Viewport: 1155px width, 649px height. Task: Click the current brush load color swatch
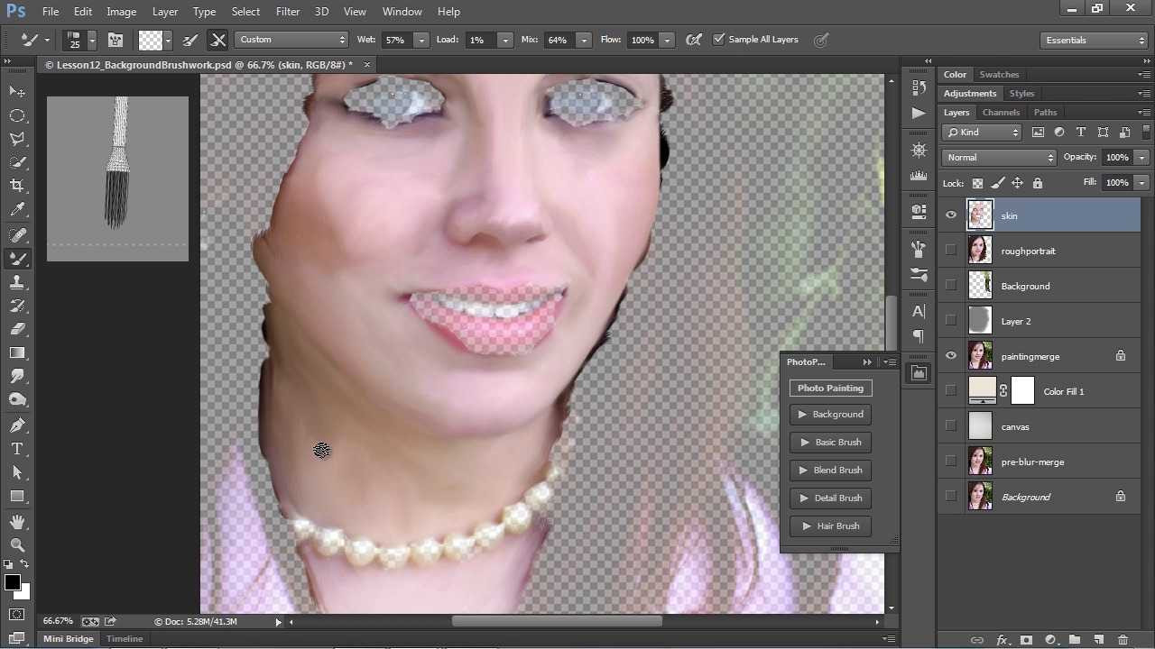[150, 40]
